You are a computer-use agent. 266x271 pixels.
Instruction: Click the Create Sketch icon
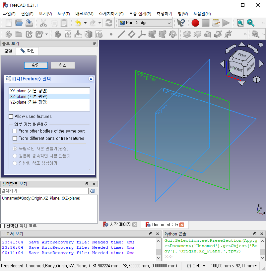68,34
